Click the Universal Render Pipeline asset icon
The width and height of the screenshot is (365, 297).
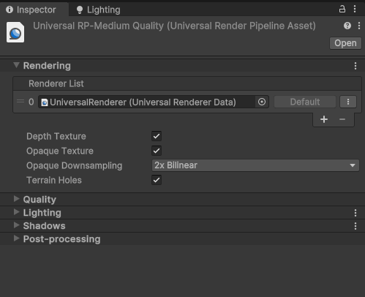[15, 32]
